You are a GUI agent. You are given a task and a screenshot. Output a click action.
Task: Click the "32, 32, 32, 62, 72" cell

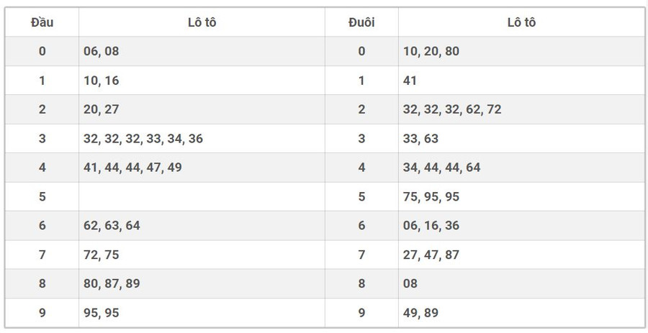[452, 109]
